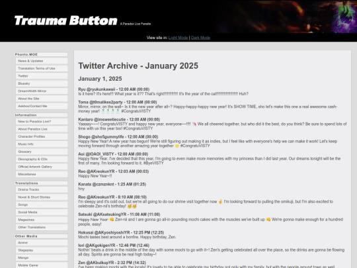Switch site to Light Mode
Screen dimensions: 357x268
(x=178, y=38)
